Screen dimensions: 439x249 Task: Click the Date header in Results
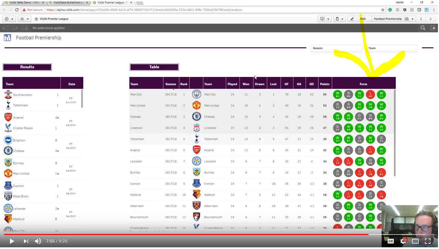tap(72, 84)
